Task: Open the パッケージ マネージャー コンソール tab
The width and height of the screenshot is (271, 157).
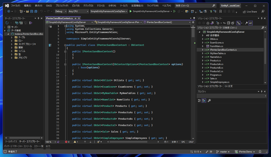Action: pos(18,146)
